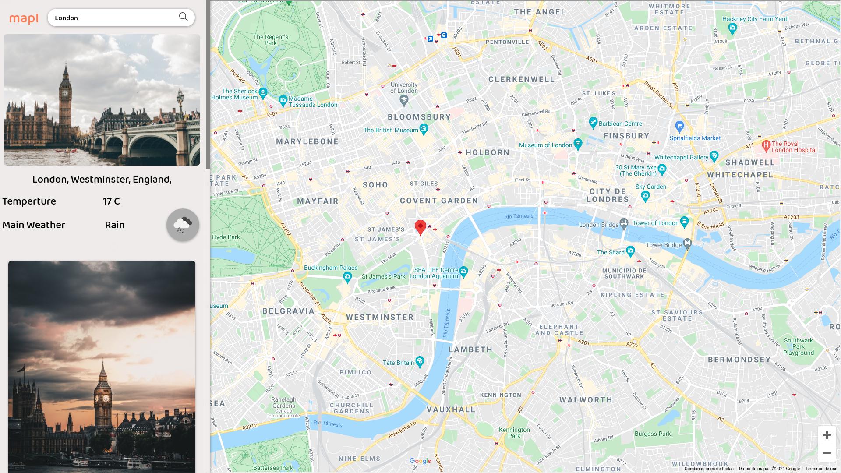Select the Tower of London marker
841x473 pixels.
684,222
